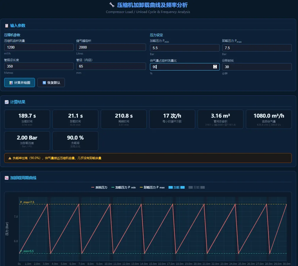This screenshot has height=266, width=298.
Task: Toggle the 系统压力 legend series
Action: coord(99,187)
